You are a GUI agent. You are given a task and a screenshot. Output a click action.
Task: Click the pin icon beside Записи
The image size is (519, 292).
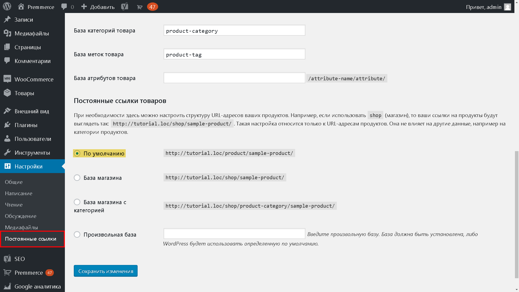click(7, 19)
